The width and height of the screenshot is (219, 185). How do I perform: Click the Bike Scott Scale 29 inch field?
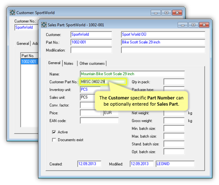[163, 42]
